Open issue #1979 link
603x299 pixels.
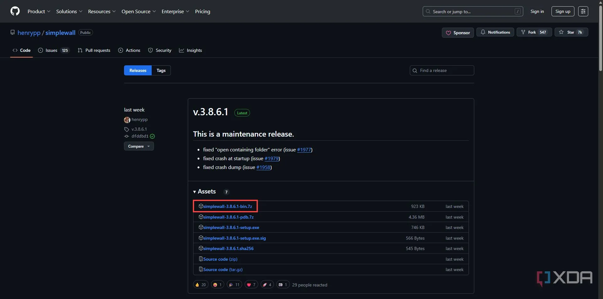(272, 158)
